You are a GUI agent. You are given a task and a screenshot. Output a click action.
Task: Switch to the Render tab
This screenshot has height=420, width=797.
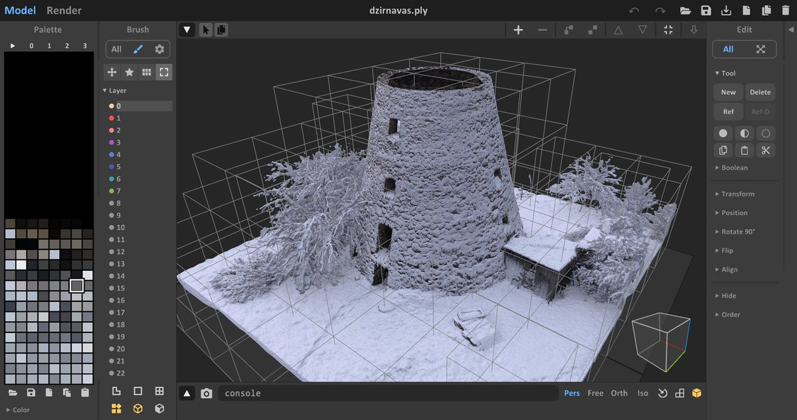pyautogui.click(x=64, y=11)
